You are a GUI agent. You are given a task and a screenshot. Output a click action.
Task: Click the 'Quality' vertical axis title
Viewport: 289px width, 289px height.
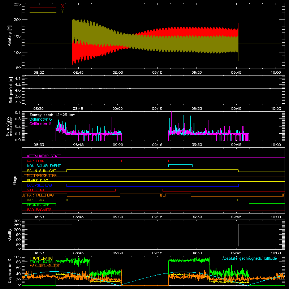point(10,234)
